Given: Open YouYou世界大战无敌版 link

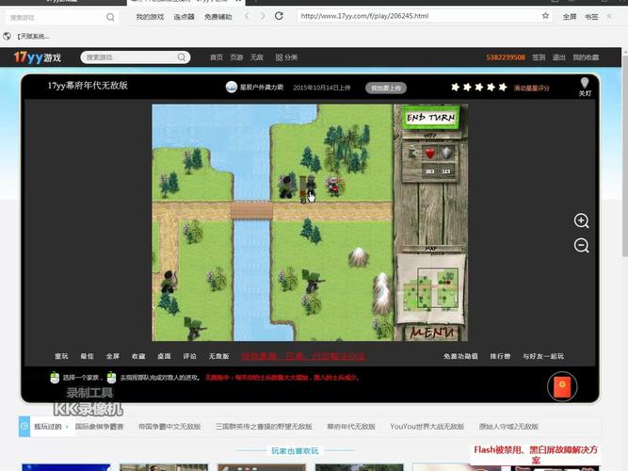Looking at the screenshot, I should point(427,427).
